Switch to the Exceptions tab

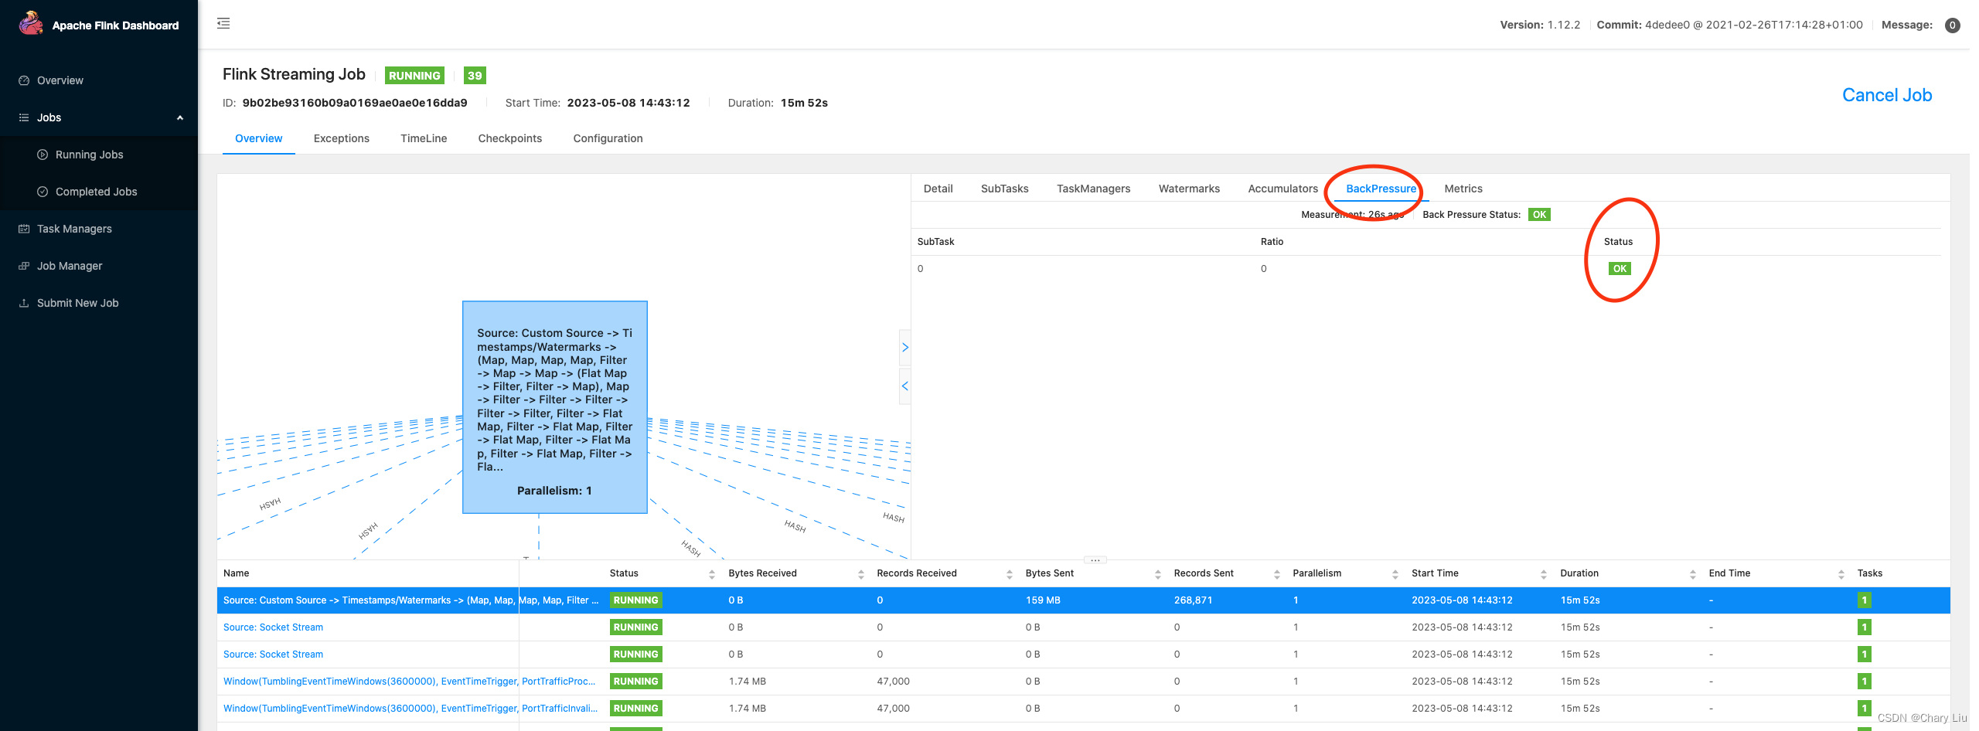coord(342,138)
